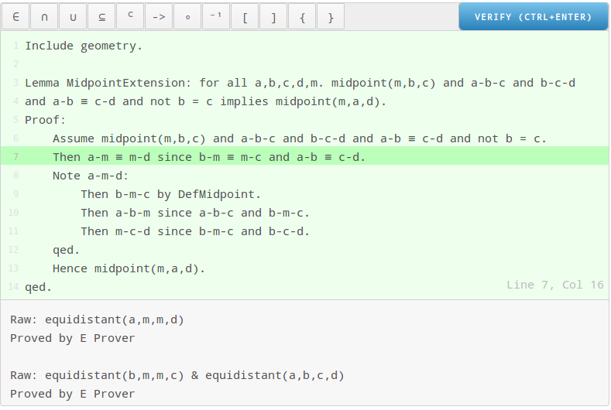This screenshot has height=410, width=611.
Task: Click the Lemma MidpointExtension declaration line
Action: click(300, 83)
